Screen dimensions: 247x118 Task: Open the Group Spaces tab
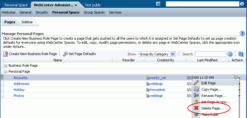[94, 12]
